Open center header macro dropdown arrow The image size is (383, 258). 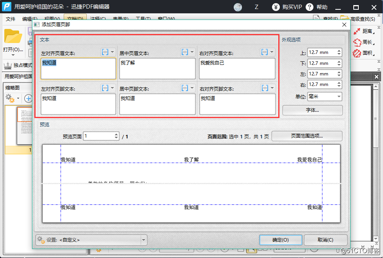pyautogui.click(x=192, y=52)
